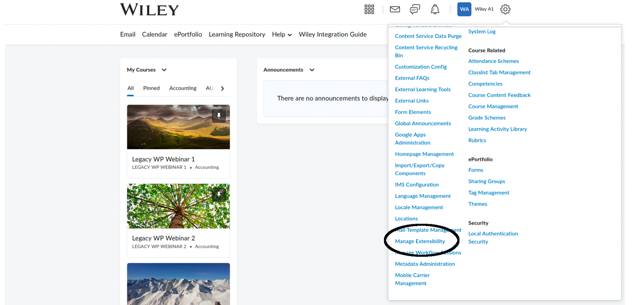
Task: Expand the Announcements widget menu
Action: [312, 70]
